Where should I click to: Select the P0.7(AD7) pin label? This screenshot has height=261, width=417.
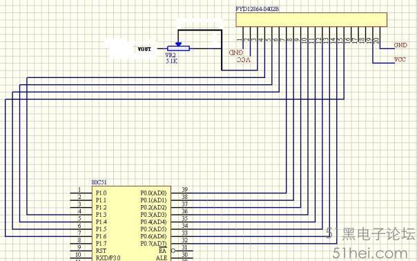153,244
